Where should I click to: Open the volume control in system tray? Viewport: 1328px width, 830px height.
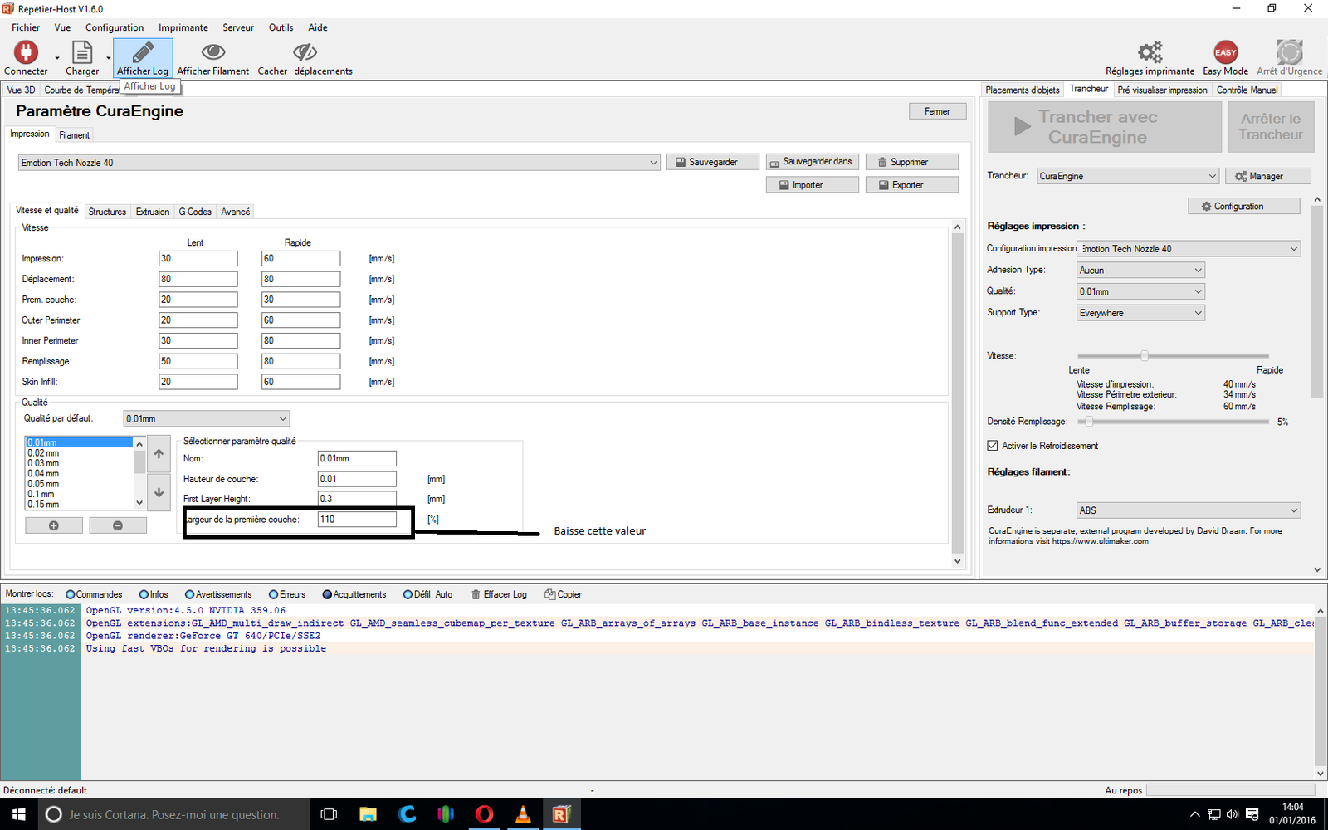coord(1232,814)
